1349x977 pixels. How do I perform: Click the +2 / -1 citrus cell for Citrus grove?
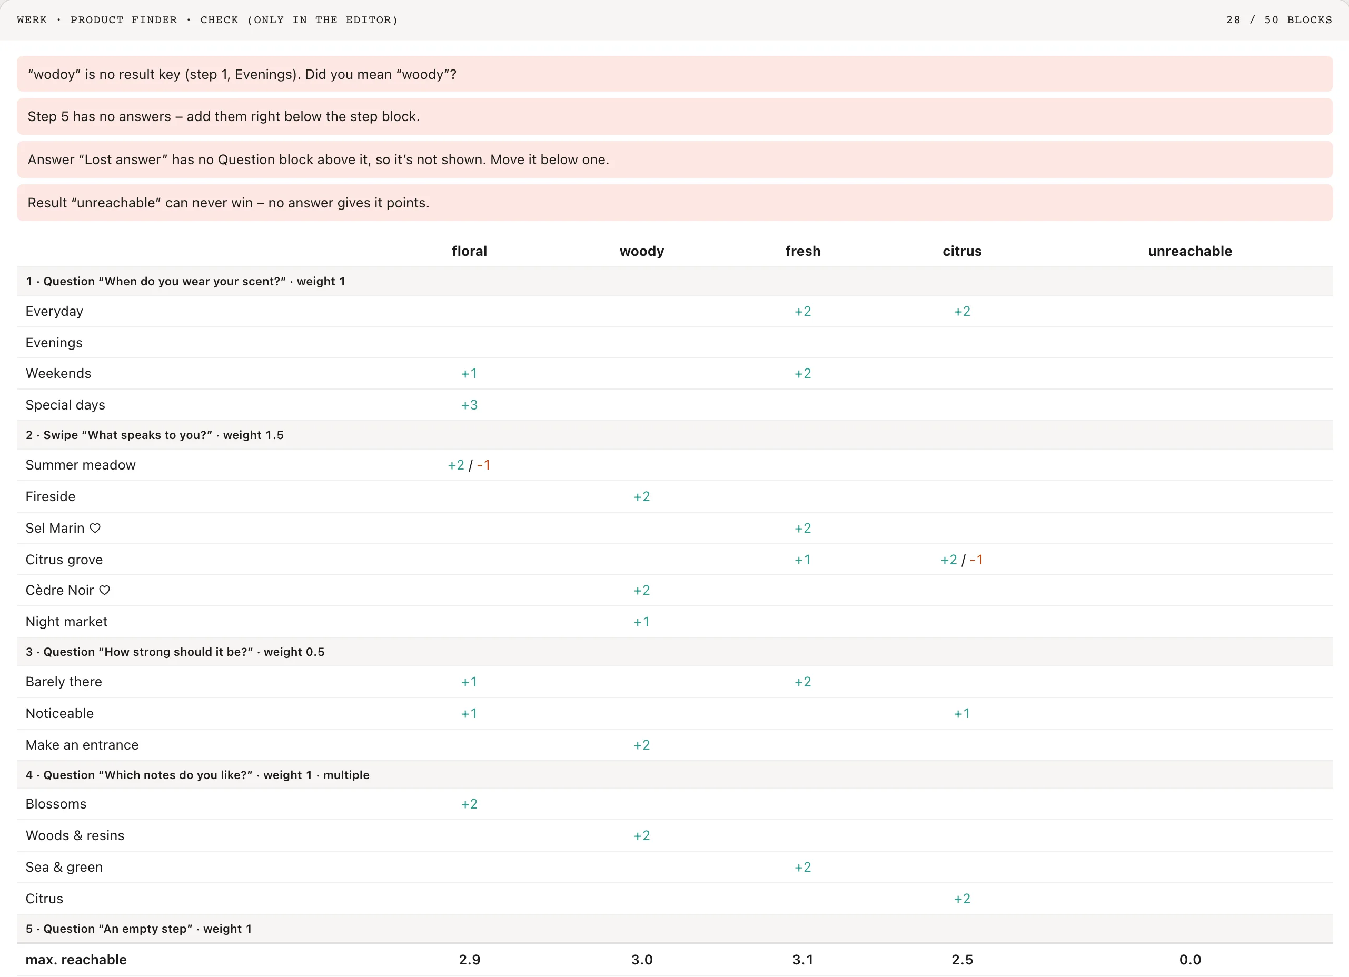[962, 560]
